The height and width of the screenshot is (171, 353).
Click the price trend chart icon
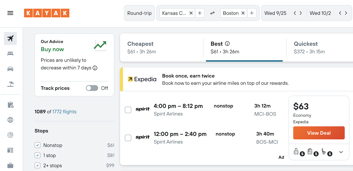[100, 45]
